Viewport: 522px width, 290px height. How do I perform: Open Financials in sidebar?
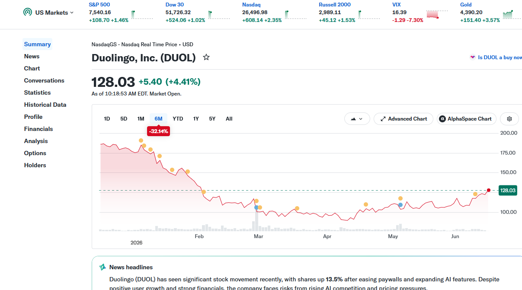point(38,129)
